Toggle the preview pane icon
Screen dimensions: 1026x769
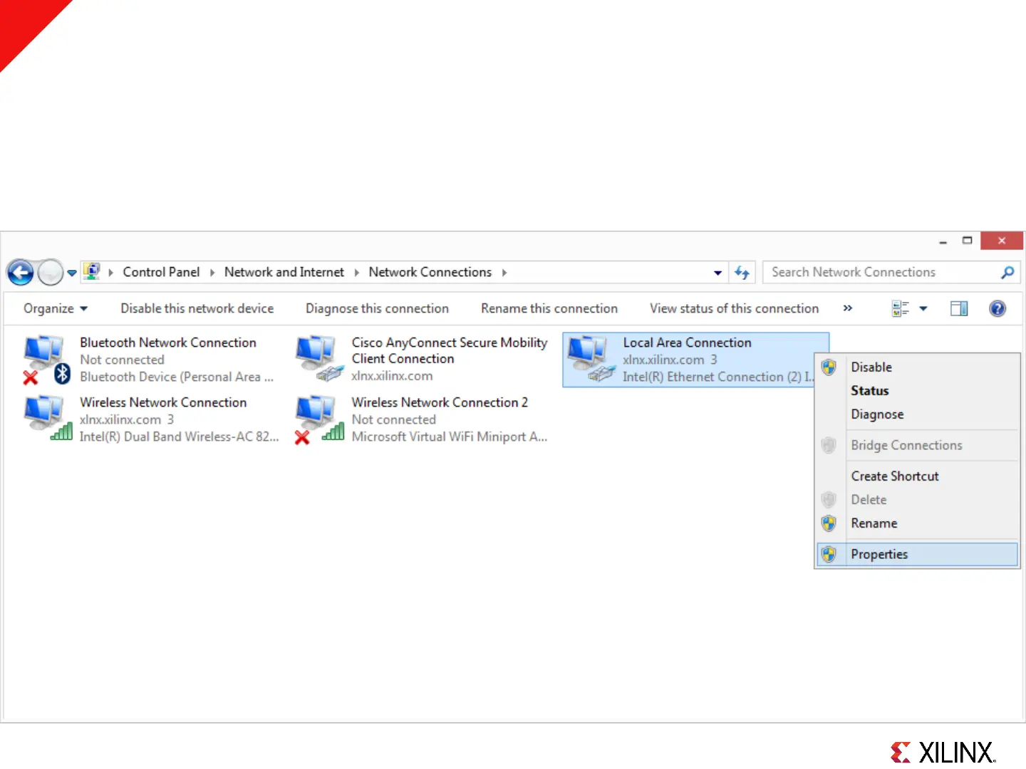(x=959, y=308)
